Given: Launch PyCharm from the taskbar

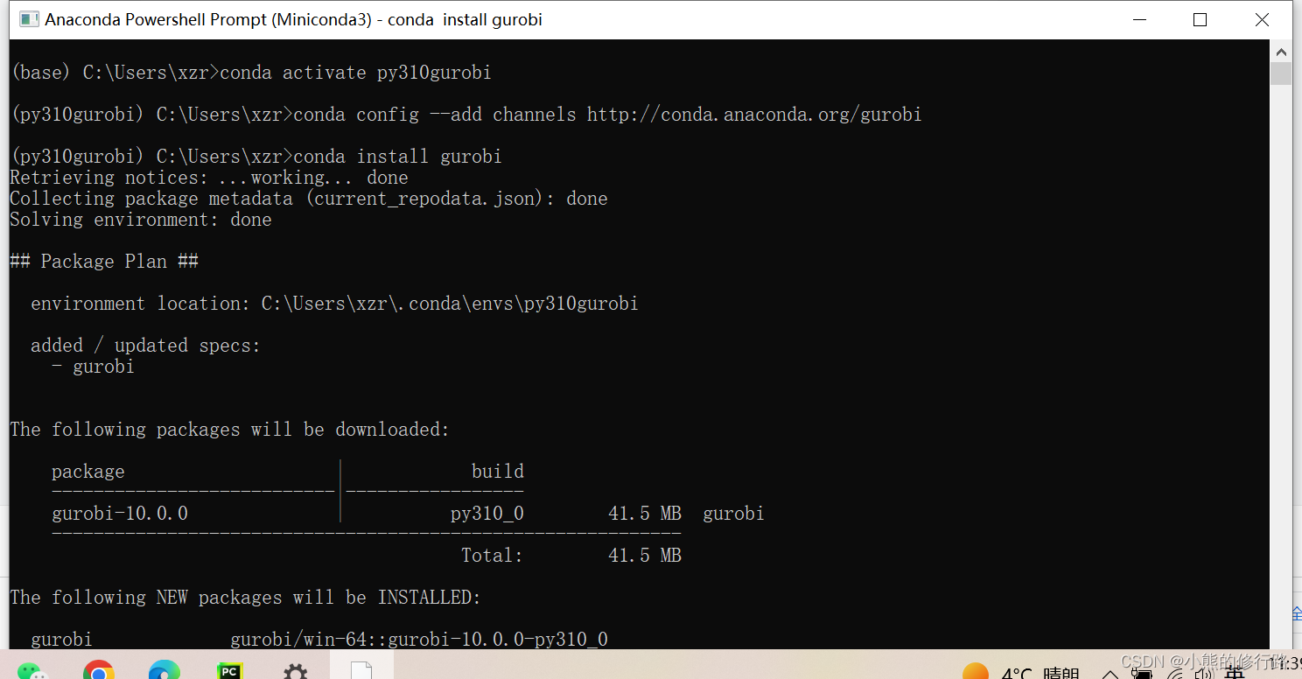Looking at the screenshot, I should [228, 672].
